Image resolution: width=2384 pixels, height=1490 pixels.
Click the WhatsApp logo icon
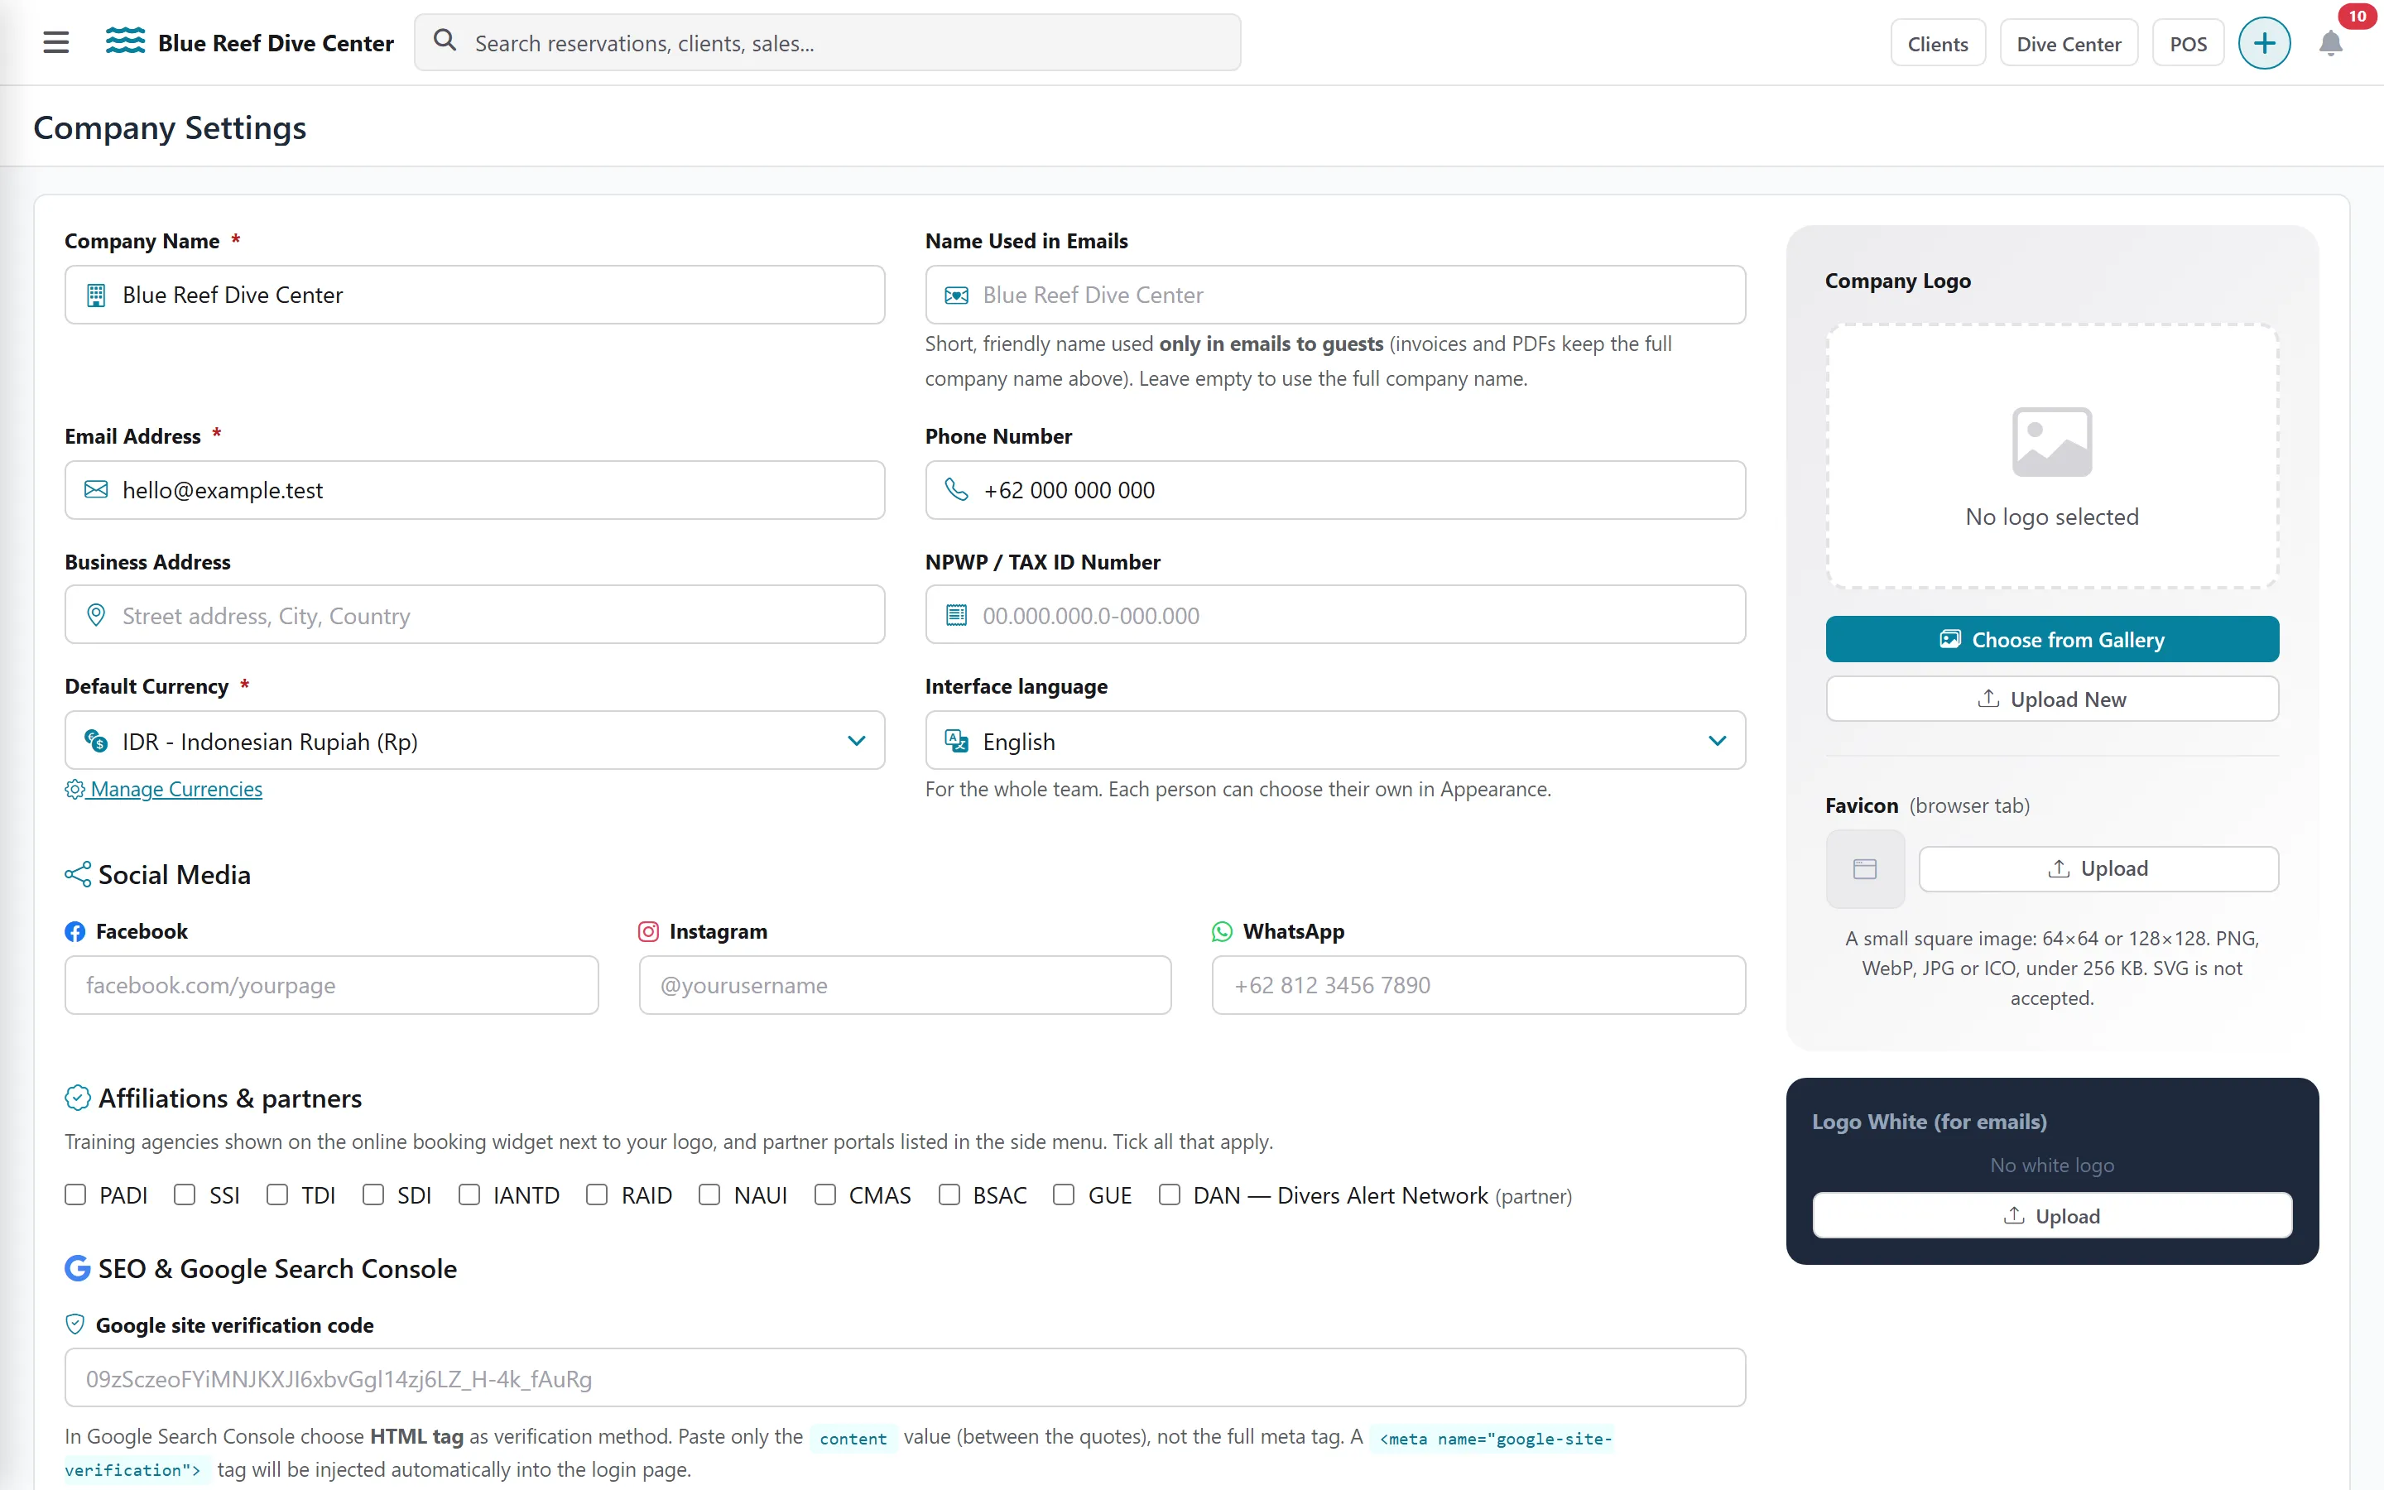[x=1222, y=931]
